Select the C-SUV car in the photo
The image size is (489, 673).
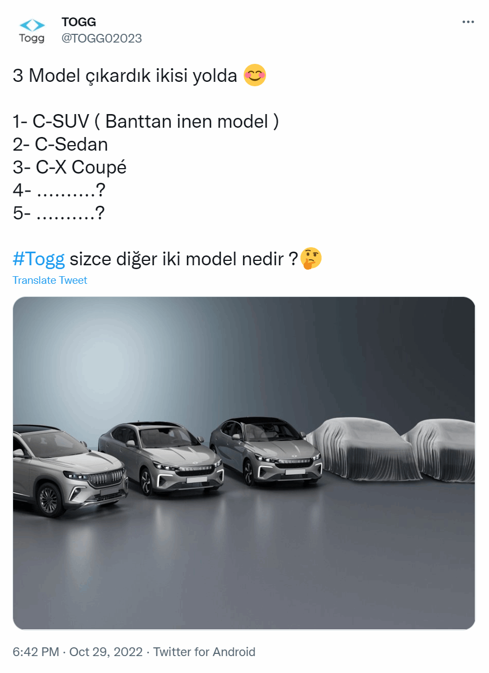click(x=69, y=470)
